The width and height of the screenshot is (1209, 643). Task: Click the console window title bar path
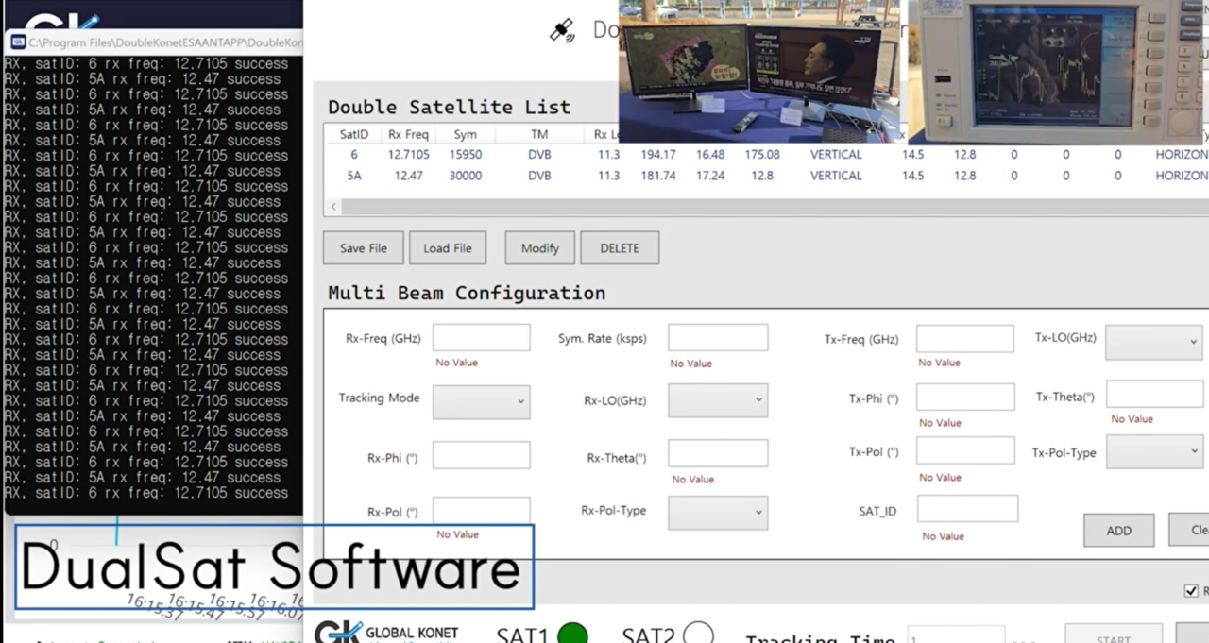(165, 42)
